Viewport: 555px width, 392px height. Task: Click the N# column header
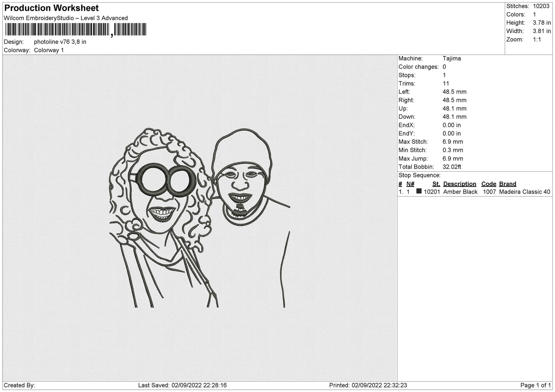(x=410, y=184)
